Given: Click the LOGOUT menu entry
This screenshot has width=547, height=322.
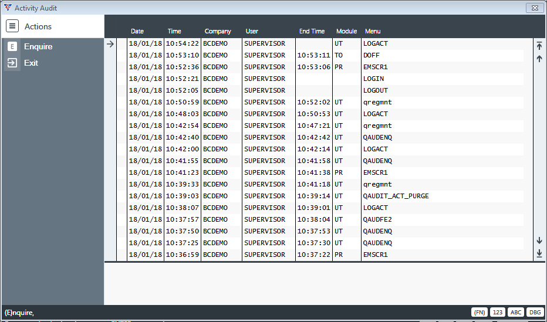Looking at the screenshot, I should pos(376,90).
